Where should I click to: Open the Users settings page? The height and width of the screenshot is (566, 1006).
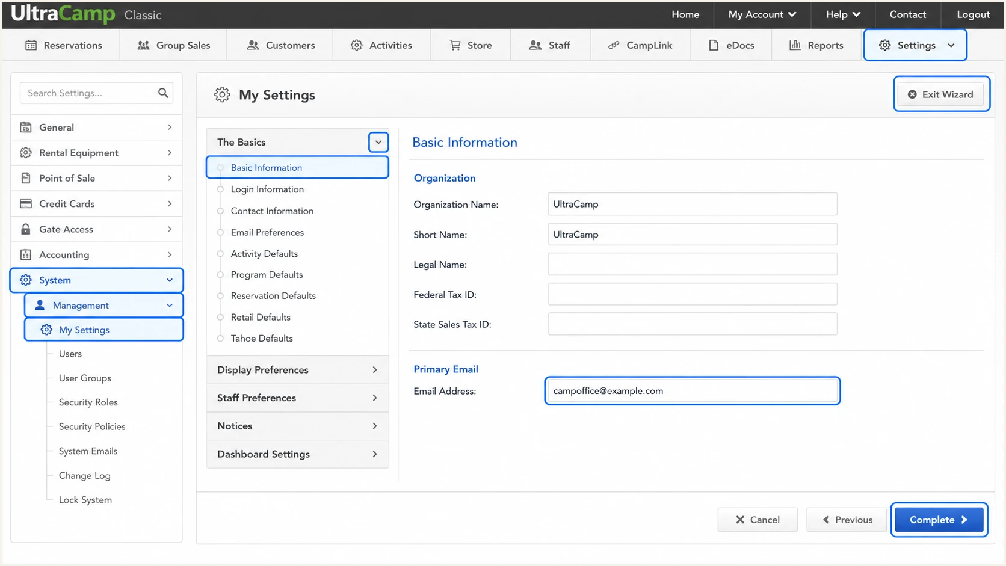70,354
